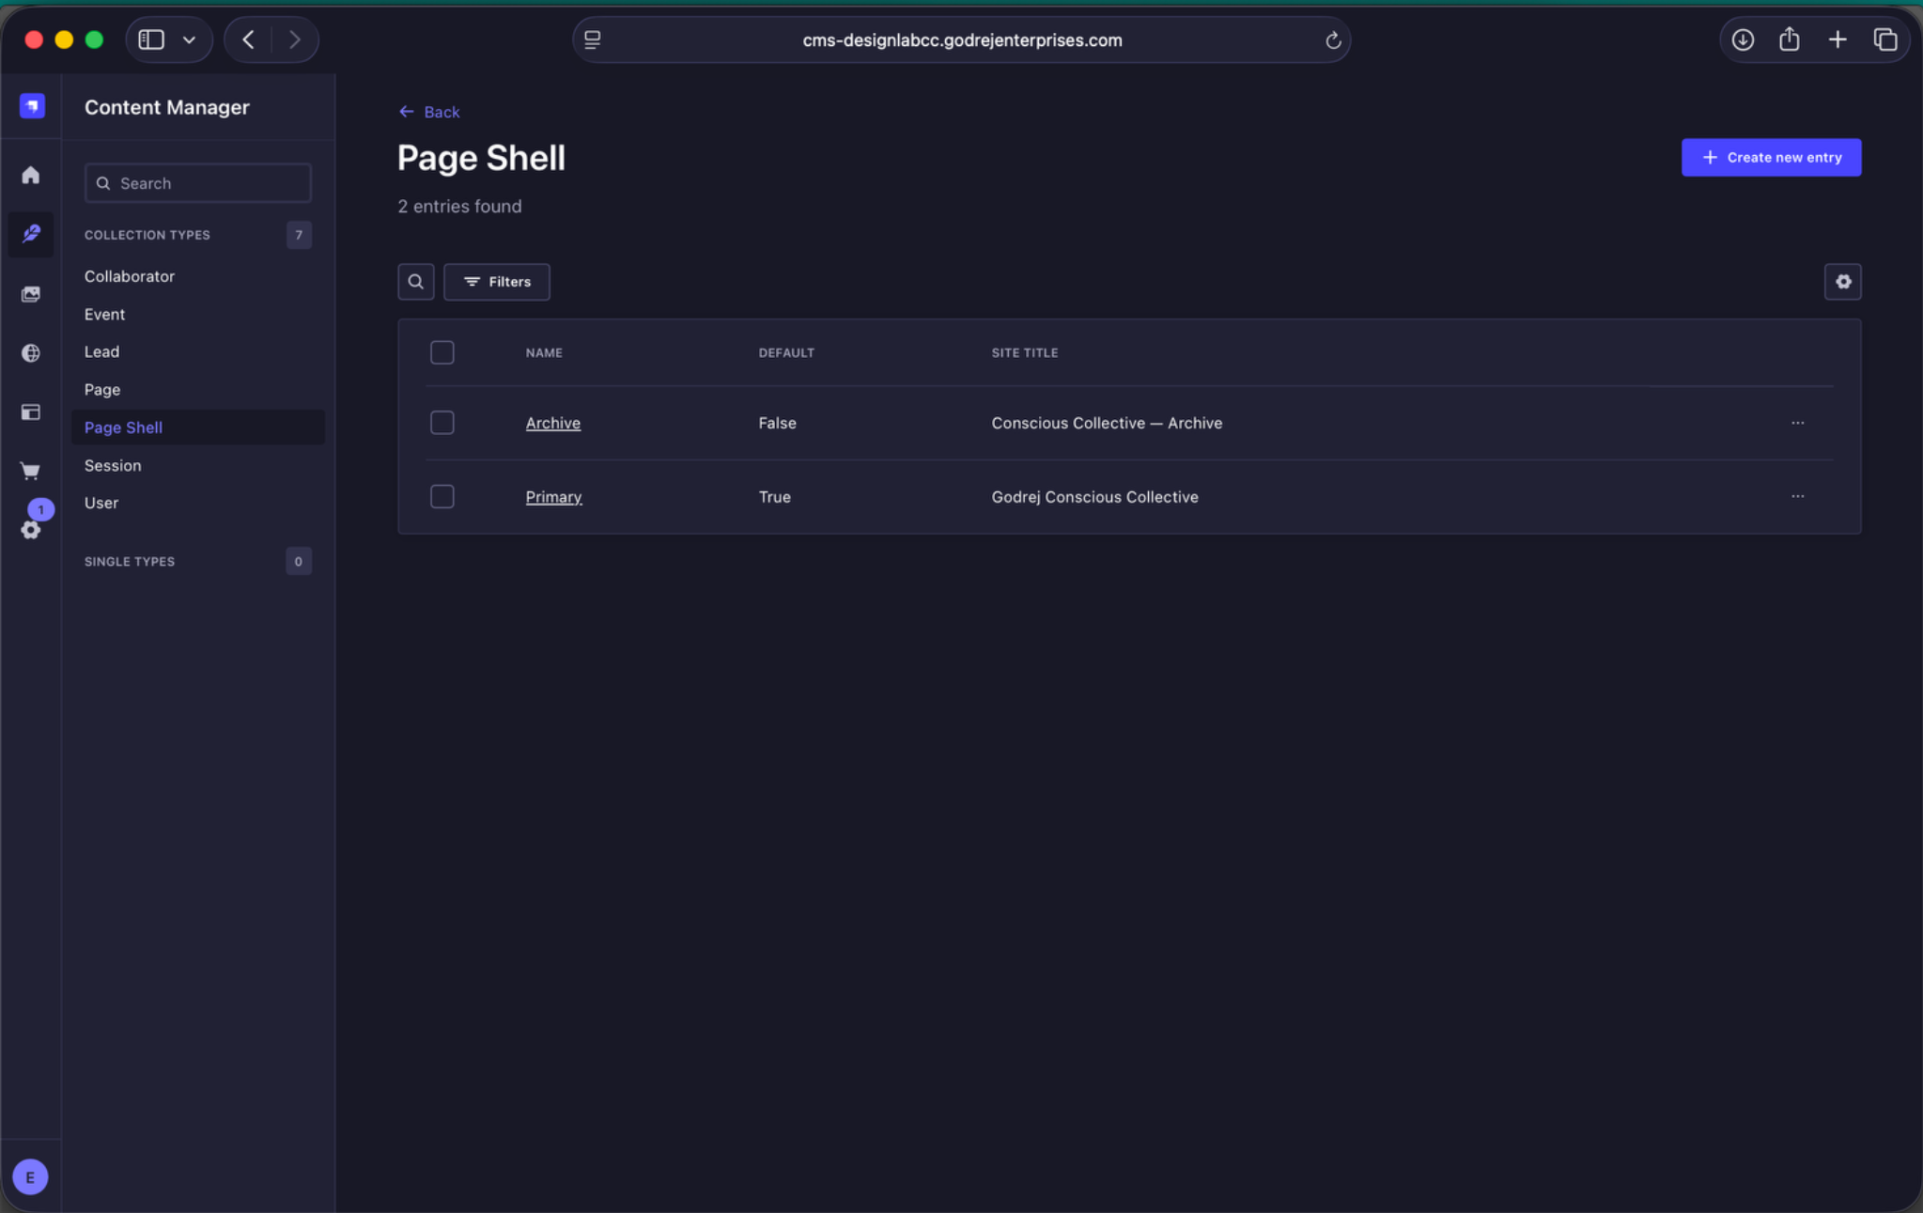
Task: Go Back via the Back link
Action: [429, 112]
